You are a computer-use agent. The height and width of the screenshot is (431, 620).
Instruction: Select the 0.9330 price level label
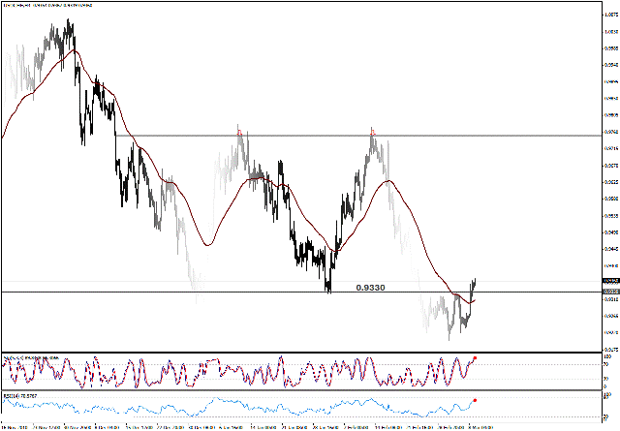pos(374,288)
